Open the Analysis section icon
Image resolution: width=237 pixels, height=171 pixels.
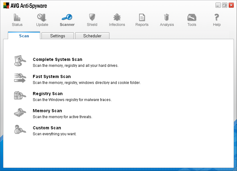tap(167, 17)
